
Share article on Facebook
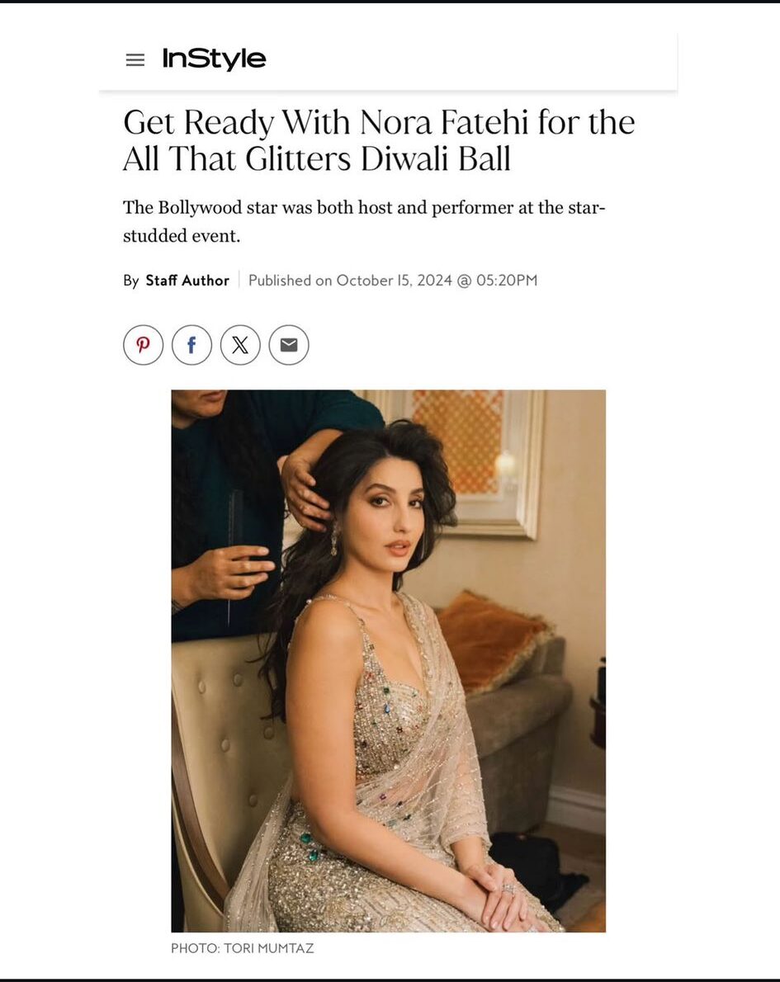pyautogui.click(x=191, y=345)
